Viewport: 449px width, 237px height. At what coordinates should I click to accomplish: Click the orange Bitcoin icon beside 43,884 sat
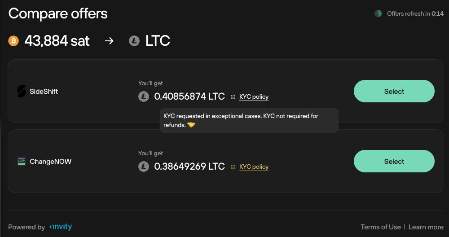13,41
